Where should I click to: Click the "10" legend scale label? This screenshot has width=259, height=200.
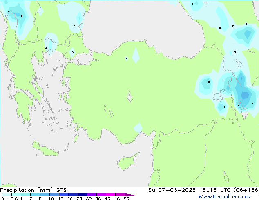click(x=51, y=198)
